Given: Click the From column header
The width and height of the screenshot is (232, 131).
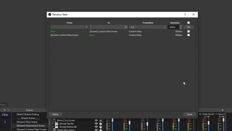Looking at the screenshot, I should 70,23.
